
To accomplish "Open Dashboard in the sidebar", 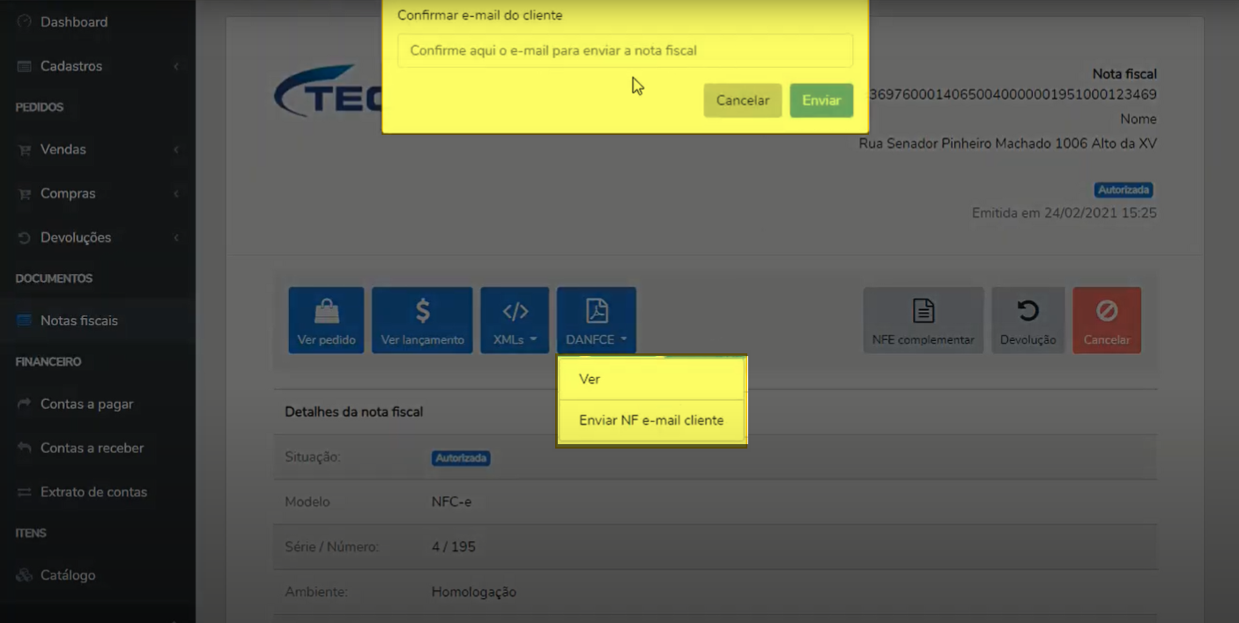I will pos(74,22).
